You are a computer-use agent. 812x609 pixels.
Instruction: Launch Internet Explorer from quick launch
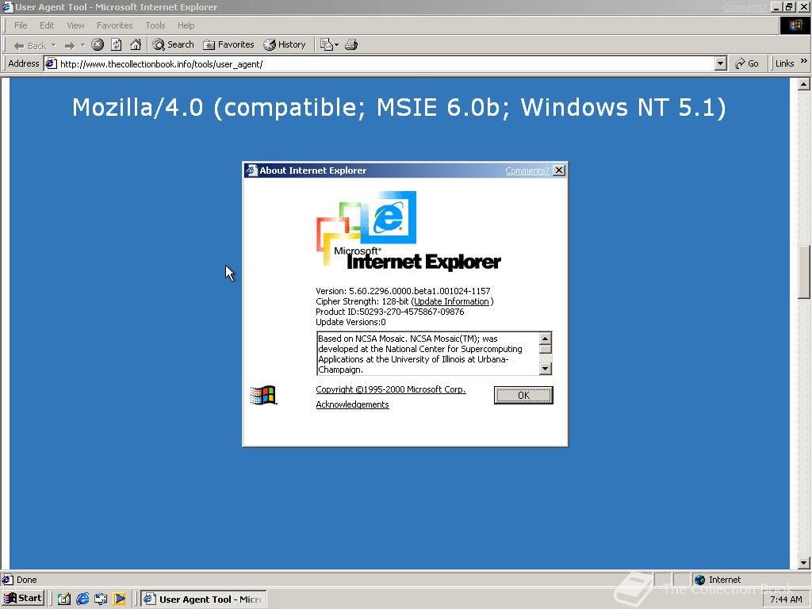(82, 599)
